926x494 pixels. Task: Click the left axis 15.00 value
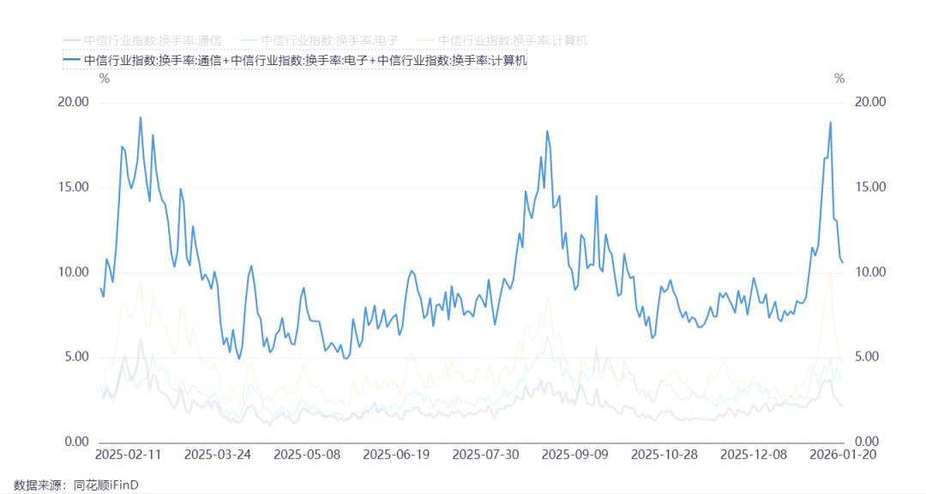(73, 187)
